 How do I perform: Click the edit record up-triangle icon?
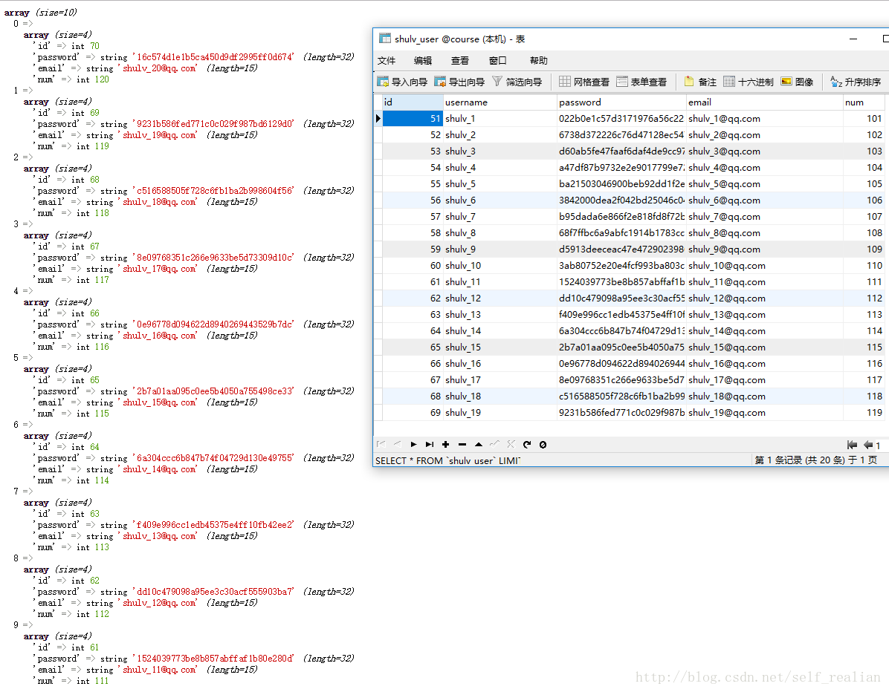(479, 445)
